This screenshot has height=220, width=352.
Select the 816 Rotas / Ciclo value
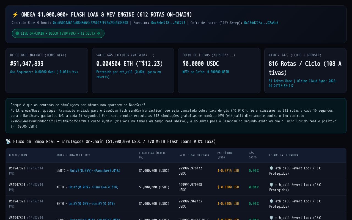[305, 68]
